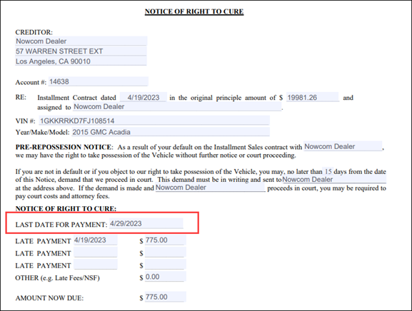Image resolution: width=412 pixels, height=311 pixels.
Task: Select the 57 WARREN STREET EXT address field
Action: 81,51
